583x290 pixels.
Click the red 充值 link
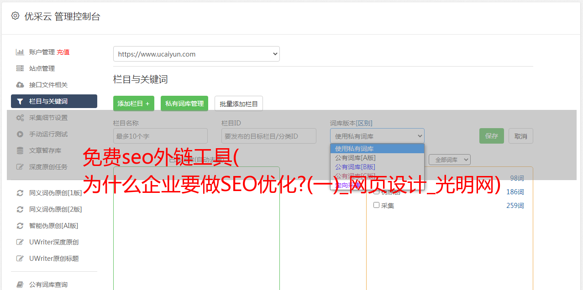click(x=63, y=52)
